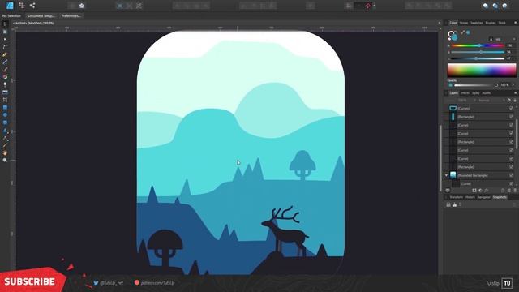The width and height of the screenshot is (519, 292).
Task: Click the Patreon link
Action: 154,283
